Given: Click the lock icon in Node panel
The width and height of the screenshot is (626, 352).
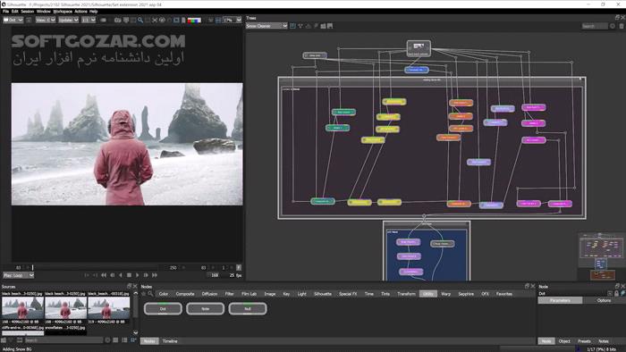Looking at the screenshot, I should (616, 293).
